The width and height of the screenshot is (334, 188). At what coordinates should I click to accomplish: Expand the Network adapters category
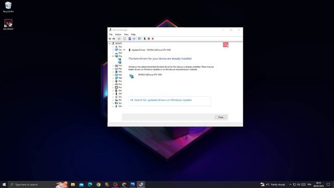(x=113, y=78)
